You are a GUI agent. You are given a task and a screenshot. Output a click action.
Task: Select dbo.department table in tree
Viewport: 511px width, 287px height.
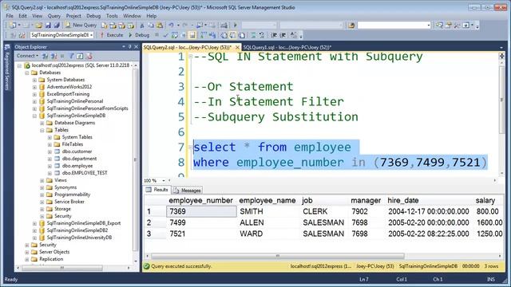(79, 159)
